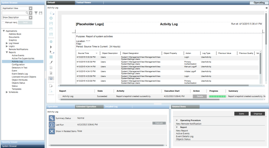Click the Run report play icon
Screen dimensions: 269x148
[51, 47]
